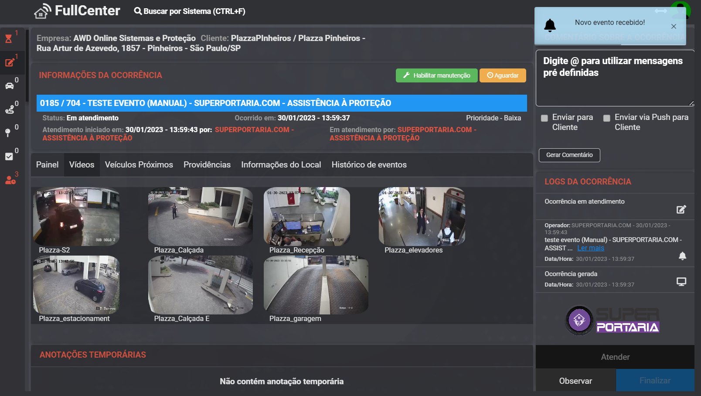Click Habilitar manutenção button
The height and width of the screenshot is (396, 701).
tap(437, 75)
